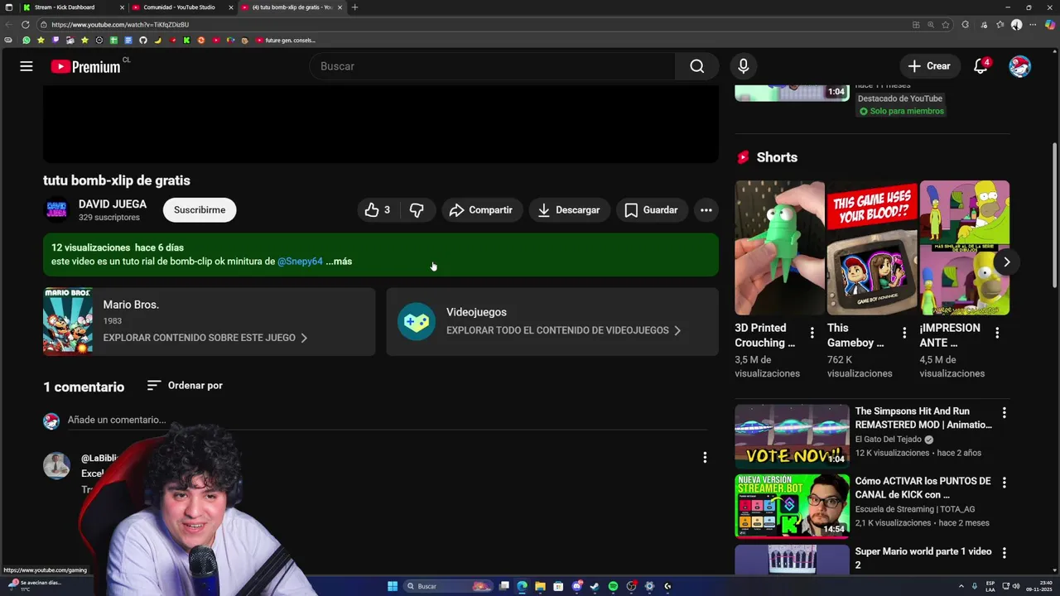Screen dimensions: 1060x596
Task: Start voice search with the microphone
Action: pyautogui.click(x=744, y=66)
